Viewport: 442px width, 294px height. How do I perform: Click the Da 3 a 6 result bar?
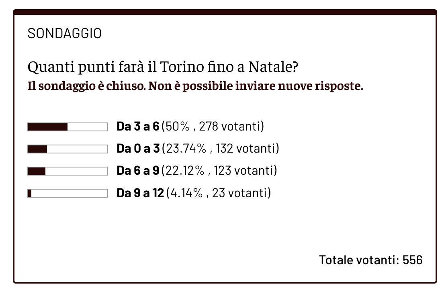tap(68, 127)
